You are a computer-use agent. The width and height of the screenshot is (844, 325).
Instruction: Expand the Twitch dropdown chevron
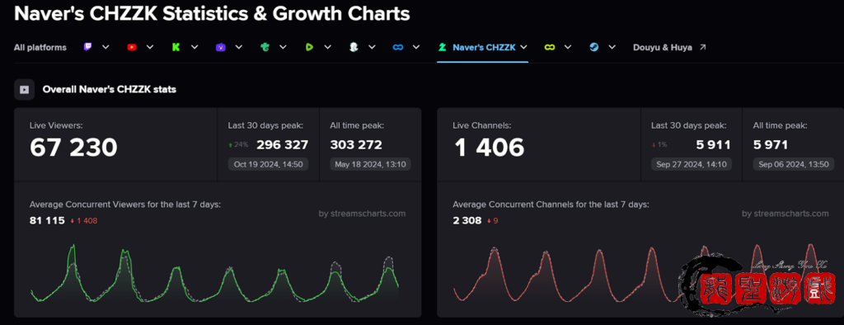coord(105,47)
